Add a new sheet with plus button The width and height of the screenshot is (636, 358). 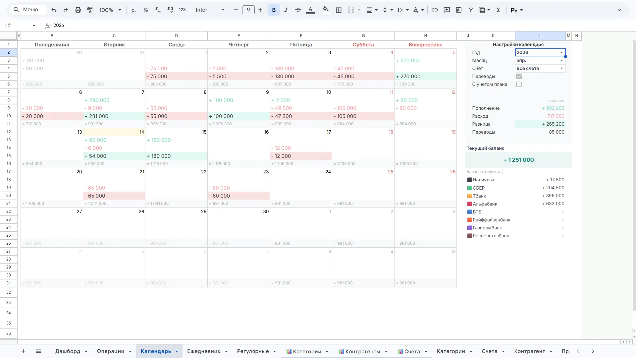pos(23,351)
